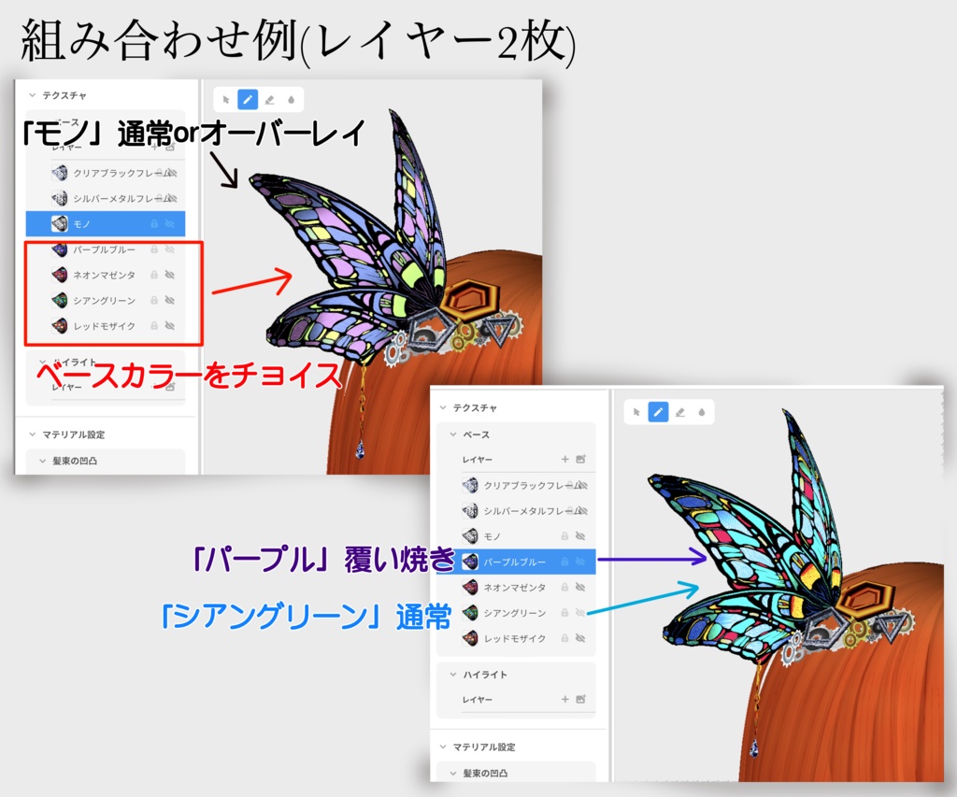Click the image import button beside the + button
Screen dimensions: 957x797
pos(581,460)
